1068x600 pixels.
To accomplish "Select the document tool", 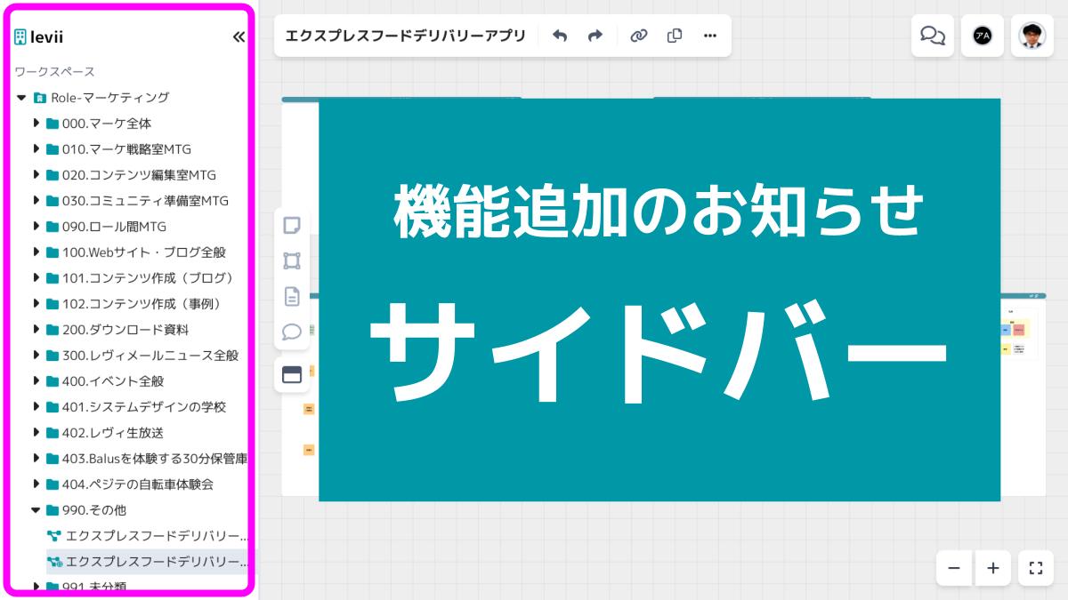I will pyautogui.click(x=292, y=296).
